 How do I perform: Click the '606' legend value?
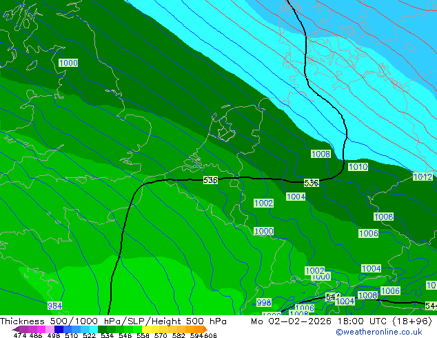[210, 335]
